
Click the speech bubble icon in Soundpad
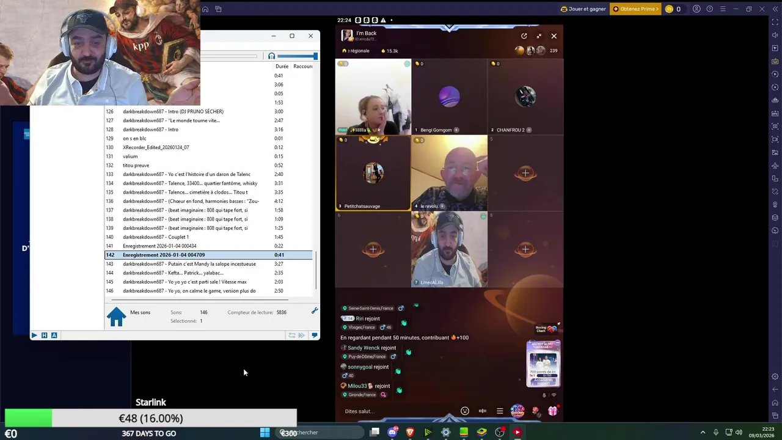pyautogui.click(x=315, y=335)
